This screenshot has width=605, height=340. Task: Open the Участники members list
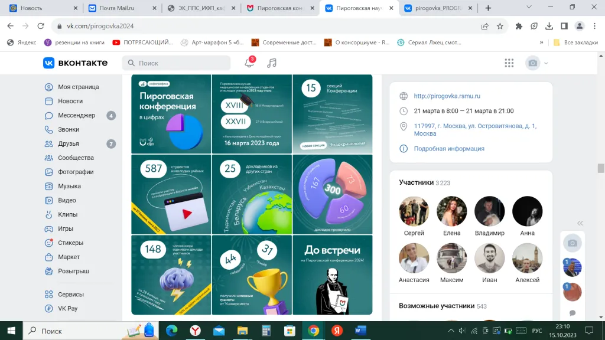click(x=424, y=182)
